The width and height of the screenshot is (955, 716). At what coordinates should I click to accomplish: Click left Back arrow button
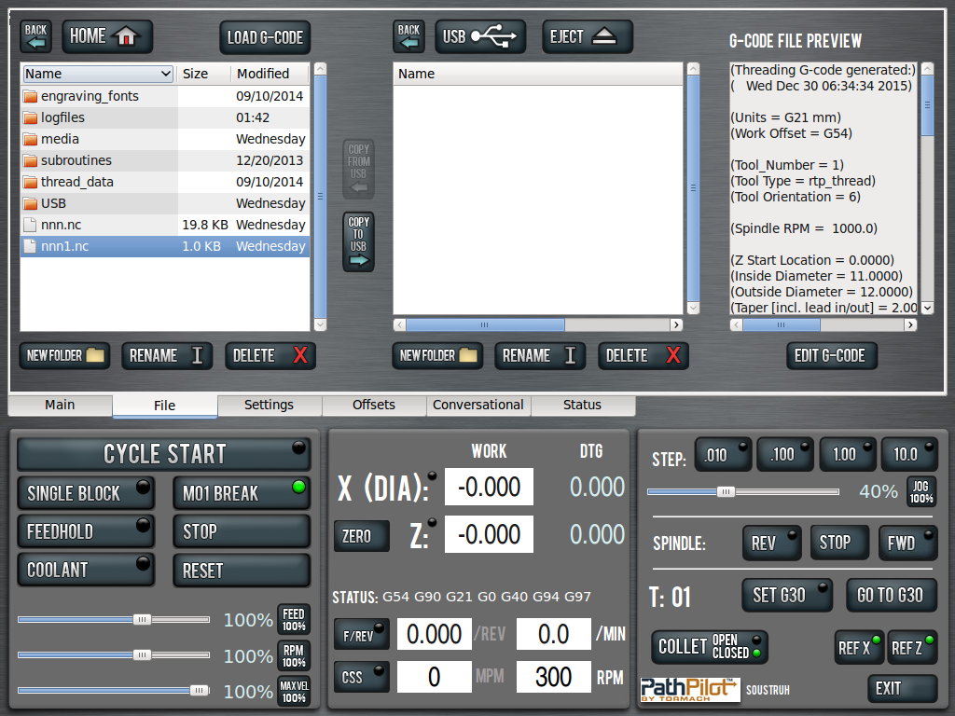coord(36,36)
